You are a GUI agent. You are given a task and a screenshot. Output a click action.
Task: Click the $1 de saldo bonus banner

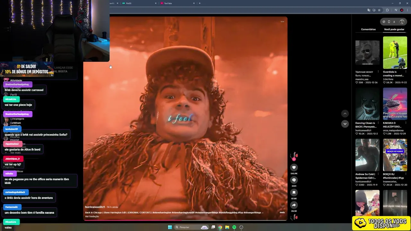tap(27, 69)
